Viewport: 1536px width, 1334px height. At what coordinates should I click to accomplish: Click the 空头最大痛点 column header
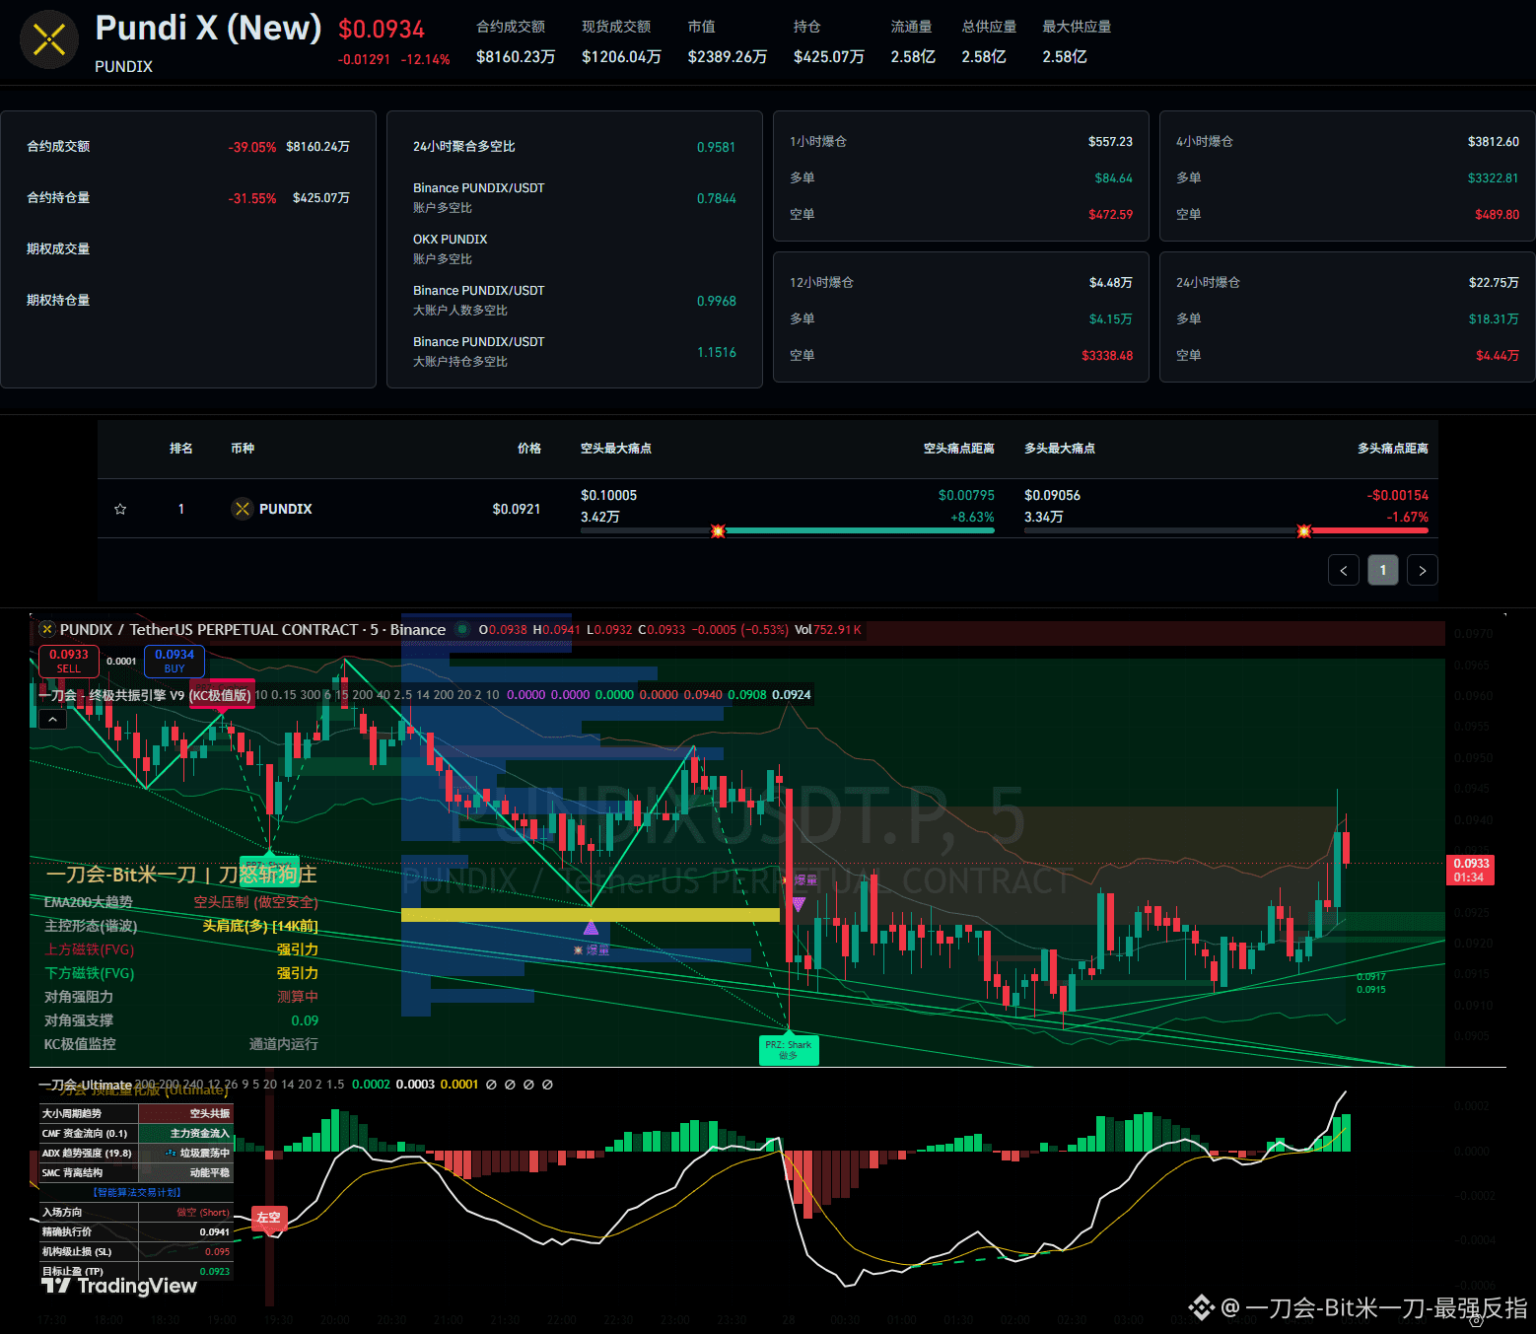pos(616,449)
